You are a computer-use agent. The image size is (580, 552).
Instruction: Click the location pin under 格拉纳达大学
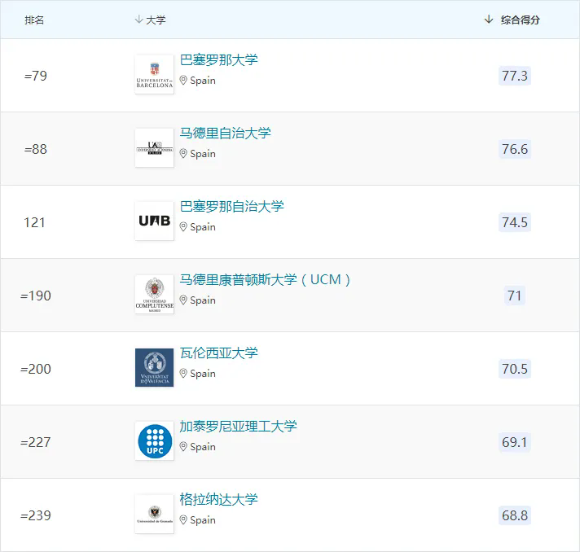coord(183,519)
